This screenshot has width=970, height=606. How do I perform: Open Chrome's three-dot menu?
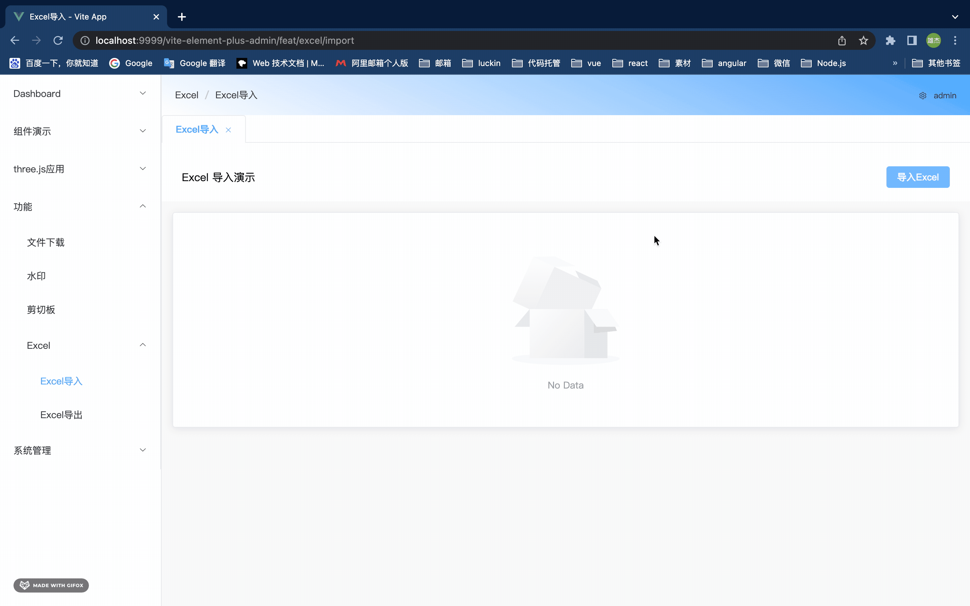pos(955,40)
